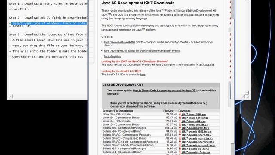
Task: Click the red download arrow beside jdk-7-solaris-x64.tar.gz
Action: coord(180,152)
